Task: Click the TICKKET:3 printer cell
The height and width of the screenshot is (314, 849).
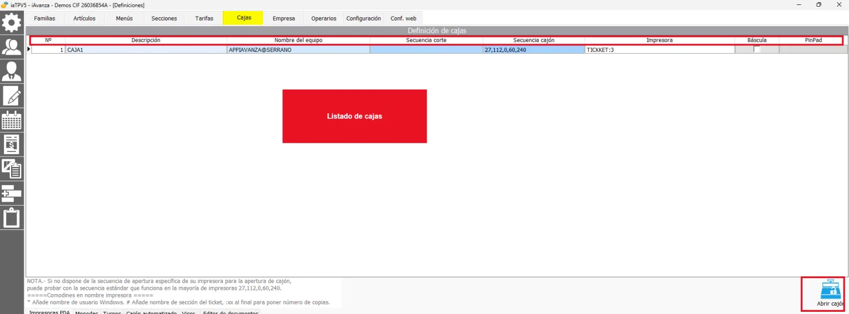Action: coord(660,49)
